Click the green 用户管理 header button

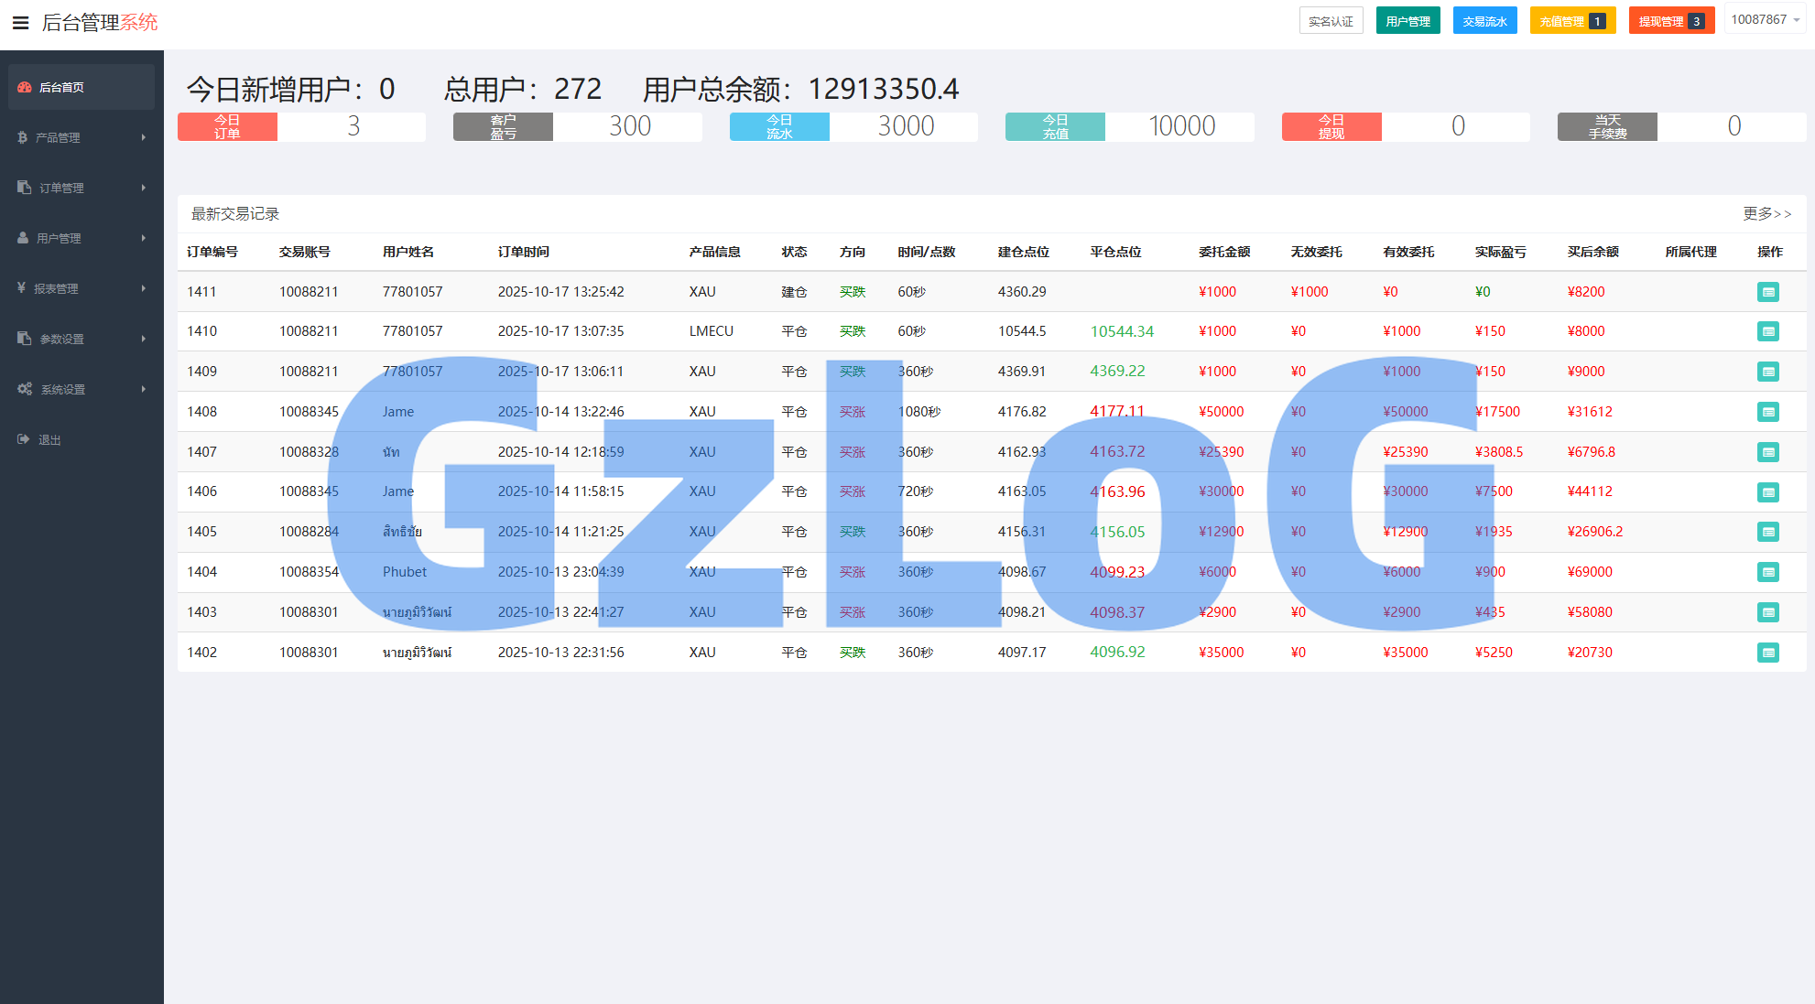pos(1407,21)
